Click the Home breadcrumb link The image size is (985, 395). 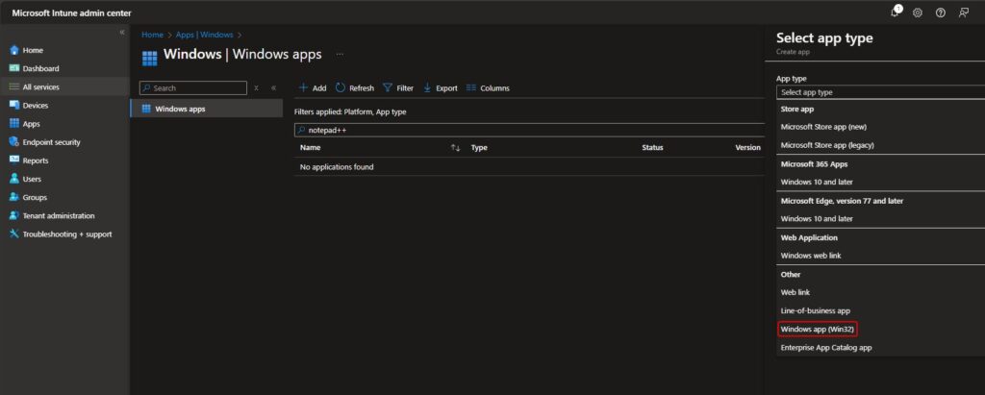152,36
